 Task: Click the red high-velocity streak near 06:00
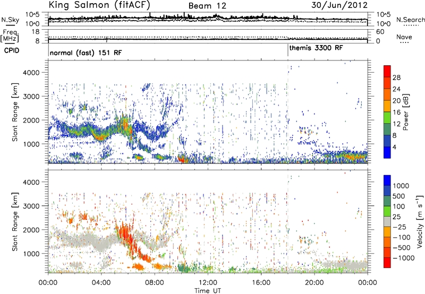pyautogui.click(x=127, y=234)
